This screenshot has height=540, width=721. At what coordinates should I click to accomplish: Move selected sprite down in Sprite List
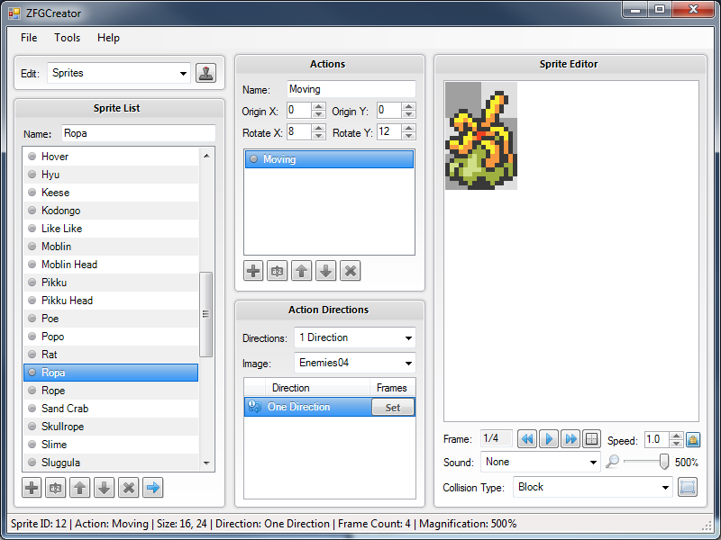pyautogui.click(x=105, y=488)
